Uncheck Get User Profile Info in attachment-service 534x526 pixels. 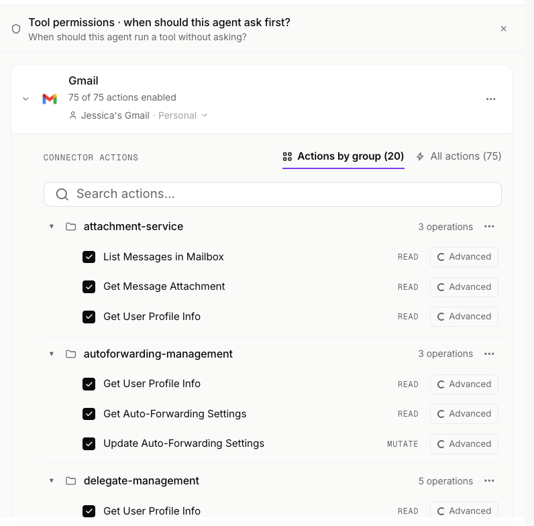89,317
